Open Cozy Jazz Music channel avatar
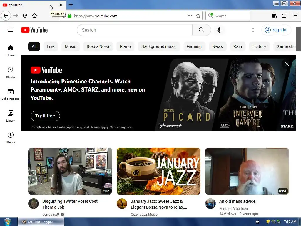 pos(122,204)
